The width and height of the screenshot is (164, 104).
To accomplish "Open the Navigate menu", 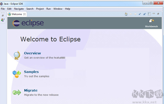I will (x=19, y=9).
